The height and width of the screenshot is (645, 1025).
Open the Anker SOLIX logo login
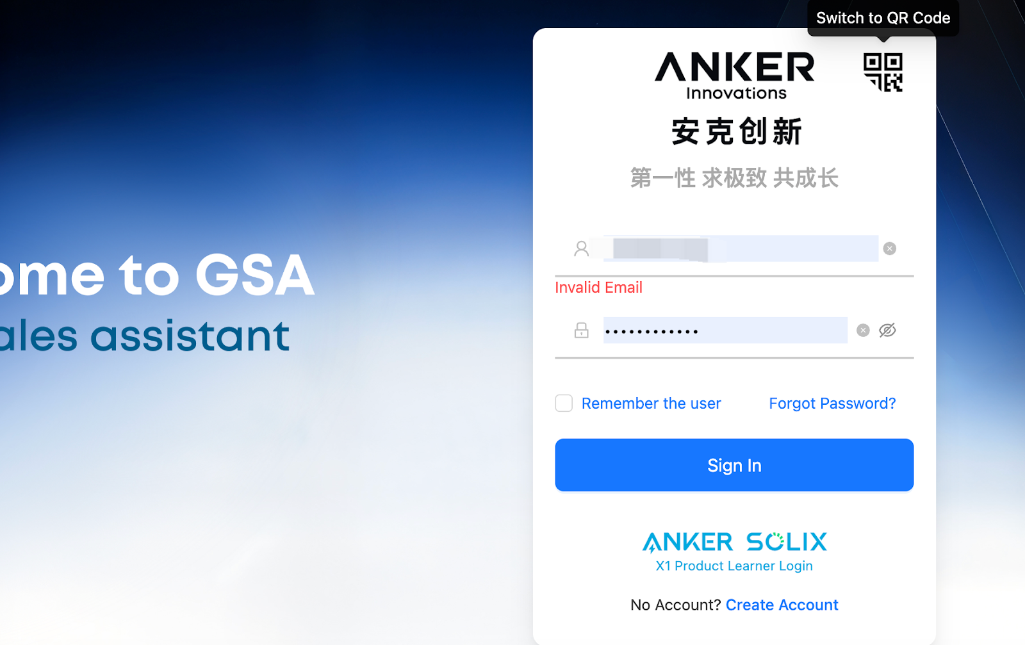tap(734, 542)
